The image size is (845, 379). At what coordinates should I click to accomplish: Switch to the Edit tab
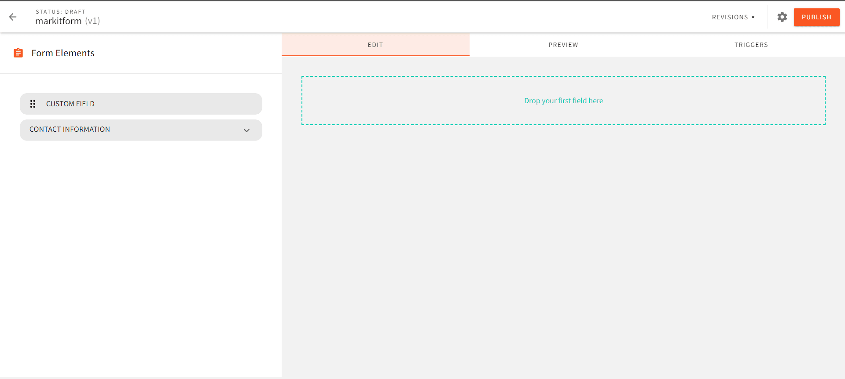[375, 45]
